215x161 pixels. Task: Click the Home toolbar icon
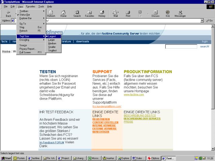[x=63, y=13]
